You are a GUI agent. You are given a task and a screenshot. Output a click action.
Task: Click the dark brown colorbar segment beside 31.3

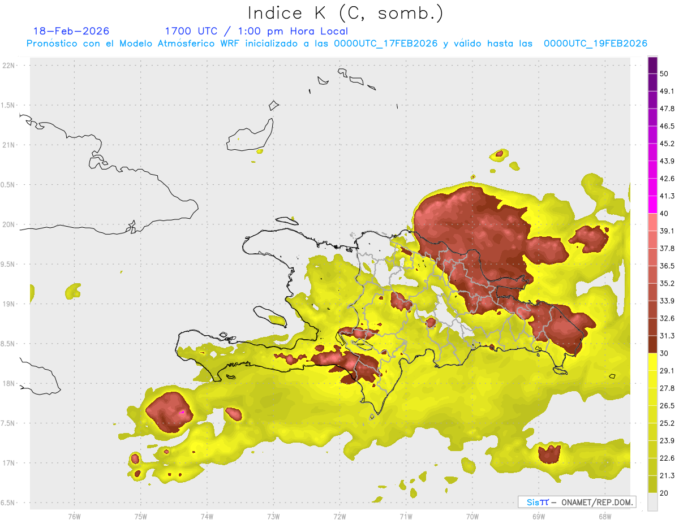652,344
